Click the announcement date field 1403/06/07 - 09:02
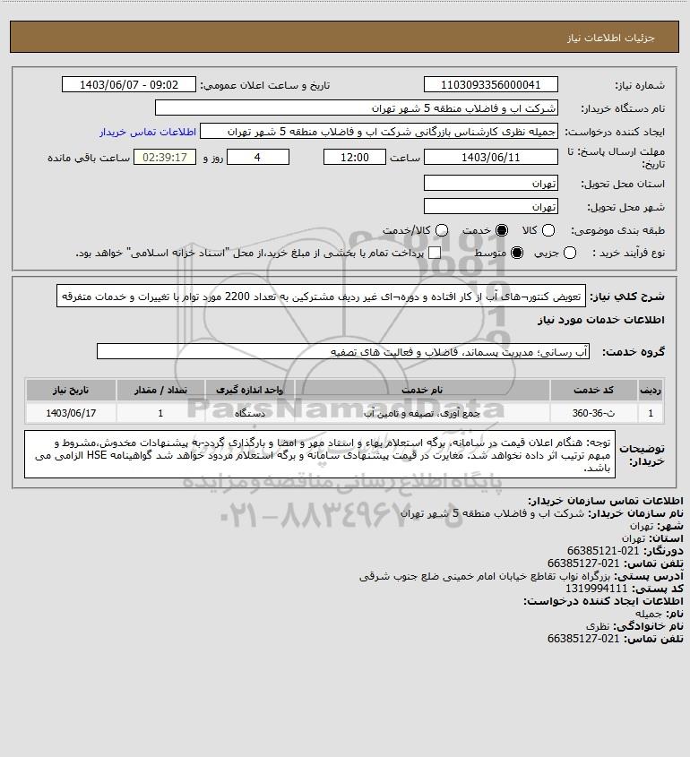 129,84
